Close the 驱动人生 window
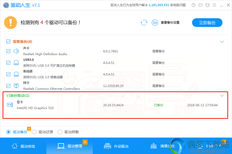232x154 pixels. point(228,5)
